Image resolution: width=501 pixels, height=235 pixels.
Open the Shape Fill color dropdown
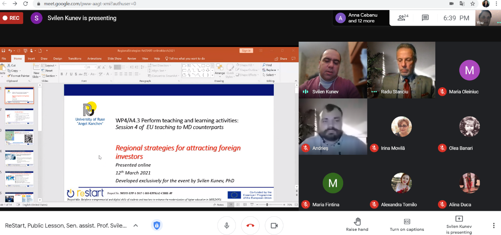[245, 65]
